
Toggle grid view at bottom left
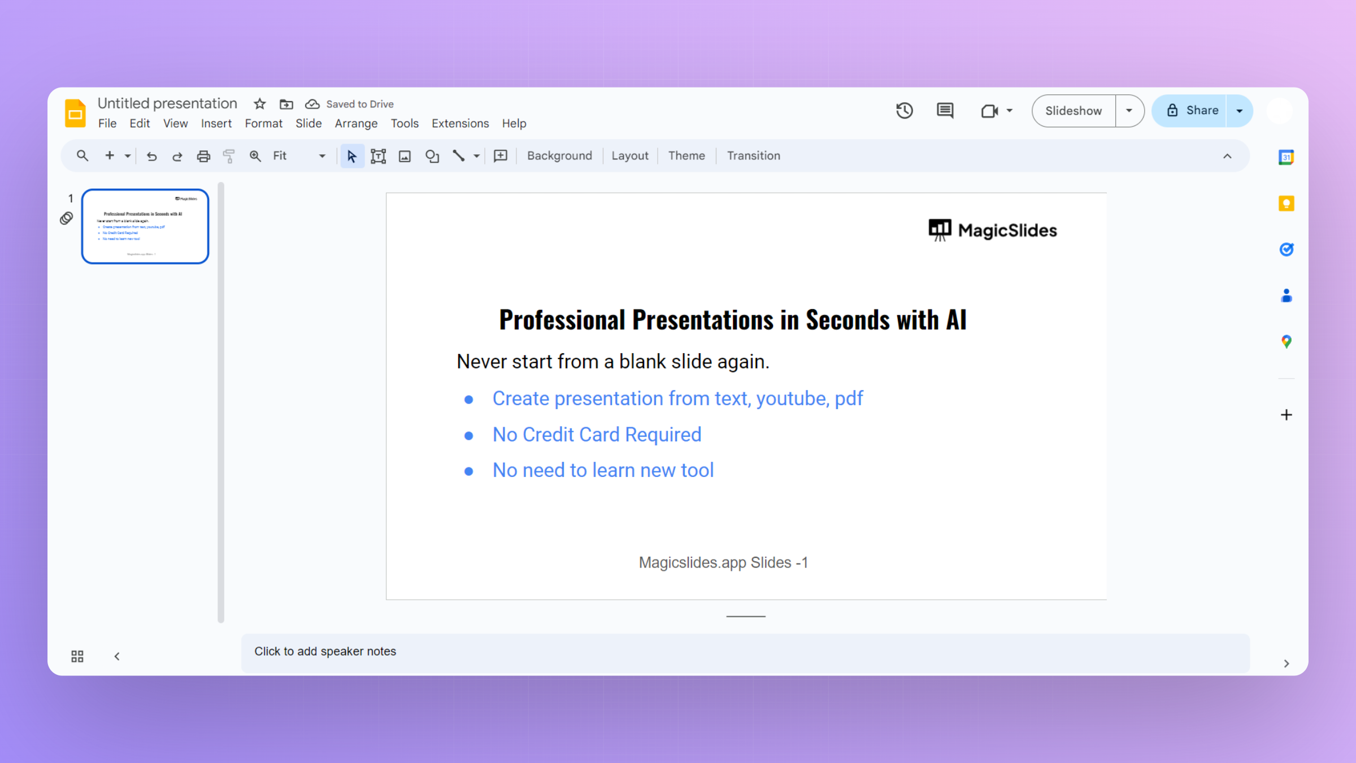(77, 656)
